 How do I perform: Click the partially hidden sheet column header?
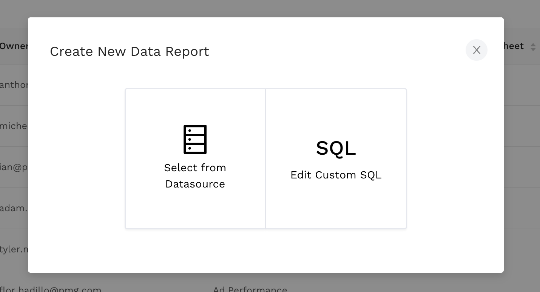(514, 46)
